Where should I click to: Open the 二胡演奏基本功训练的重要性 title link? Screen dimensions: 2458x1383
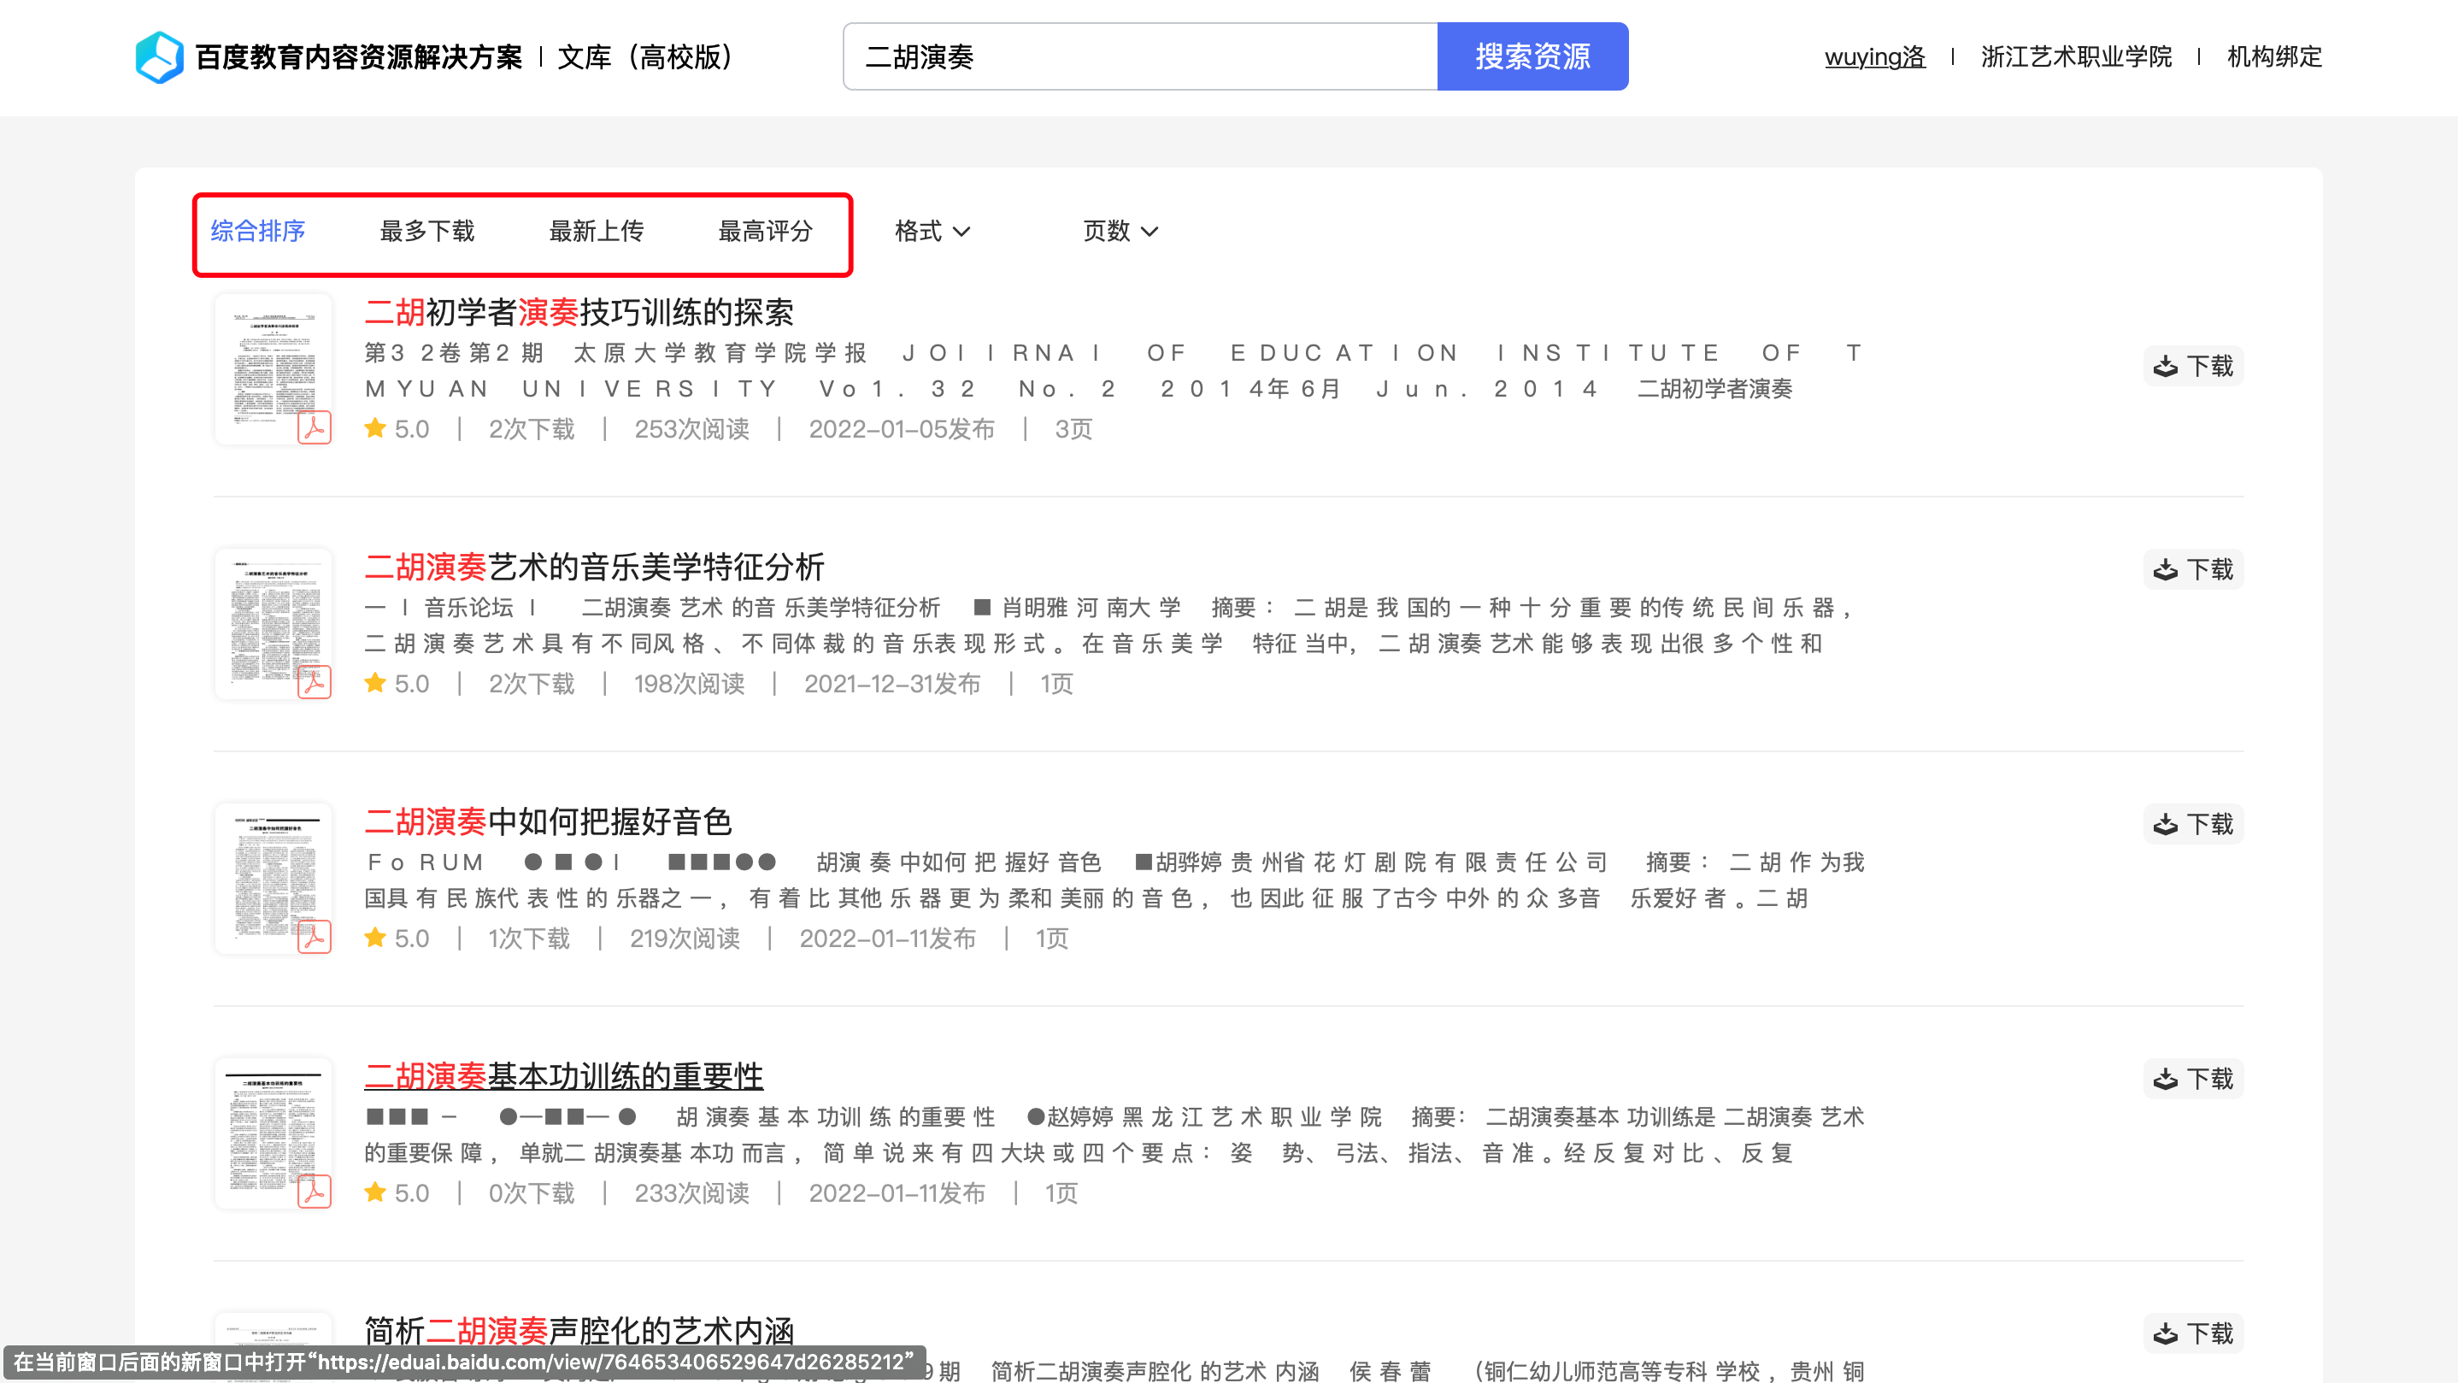(x=563, y=1077)
